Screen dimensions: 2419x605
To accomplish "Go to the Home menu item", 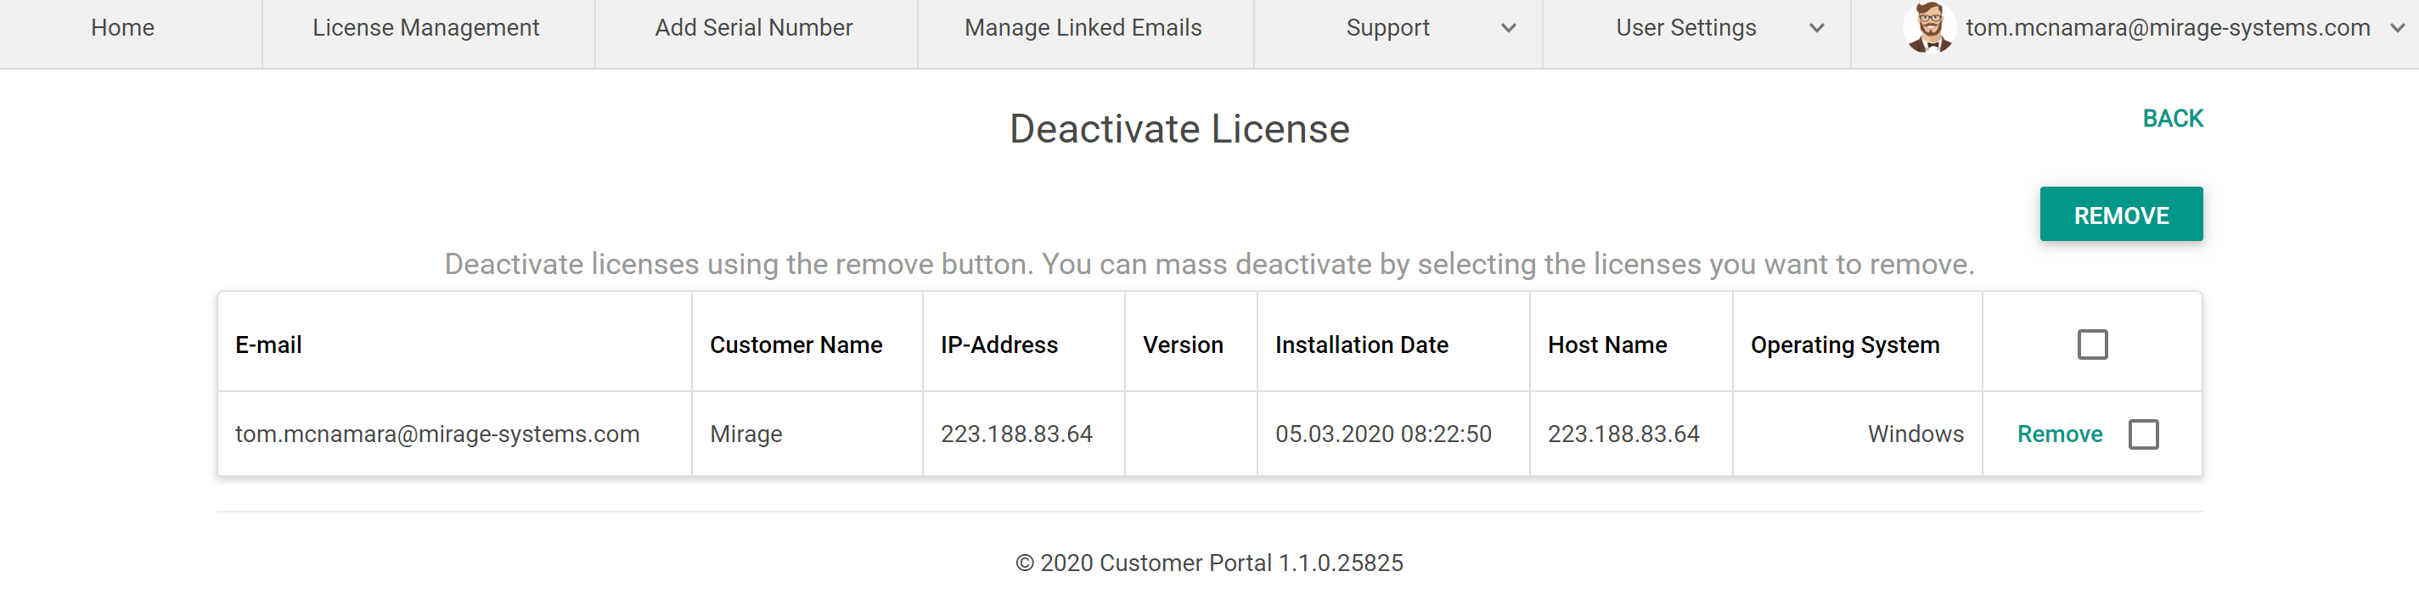I will pos(122,28).
